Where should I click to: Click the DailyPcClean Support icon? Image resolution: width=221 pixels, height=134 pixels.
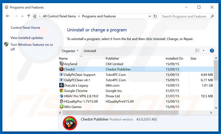coord(61,75)
